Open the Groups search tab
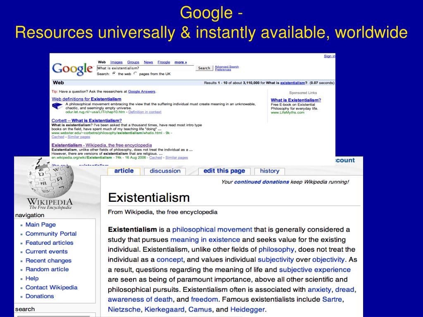This screenshot has height=317, width=423. click(133, 62)
